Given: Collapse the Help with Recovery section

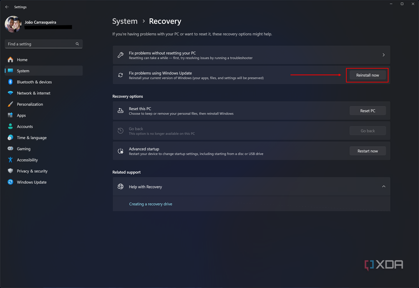Looking at the screenshot, I should [x=383, y=186].
